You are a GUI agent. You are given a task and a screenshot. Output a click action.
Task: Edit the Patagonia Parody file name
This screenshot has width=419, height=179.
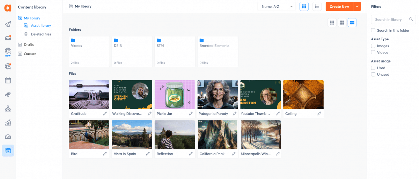click(235, 114)
